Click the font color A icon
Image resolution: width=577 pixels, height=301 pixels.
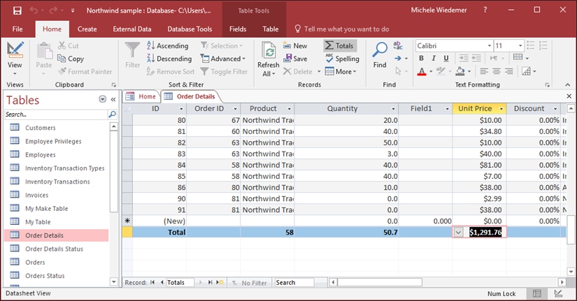point(422,71)
